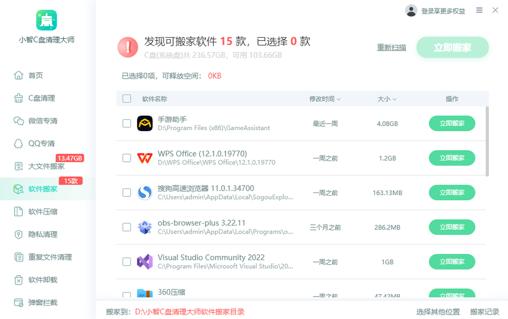
Task: Click the 重复文件清理 icon
Action: [x=19, y=257]
